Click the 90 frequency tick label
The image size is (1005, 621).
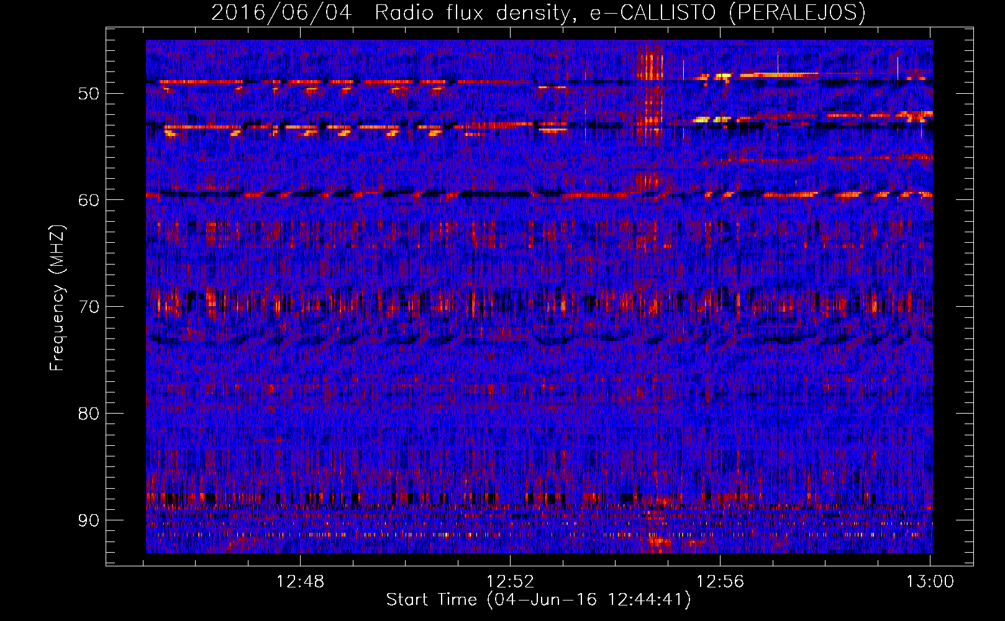click(89, 520)
